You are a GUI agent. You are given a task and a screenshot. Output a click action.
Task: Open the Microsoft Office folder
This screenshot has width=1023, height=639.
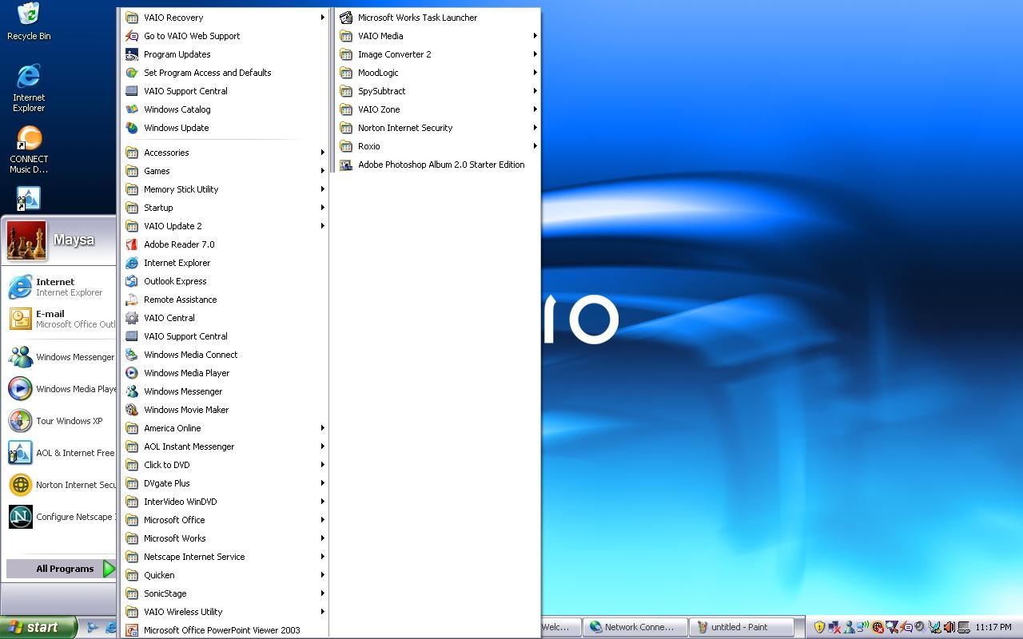[x=225, y=520]
